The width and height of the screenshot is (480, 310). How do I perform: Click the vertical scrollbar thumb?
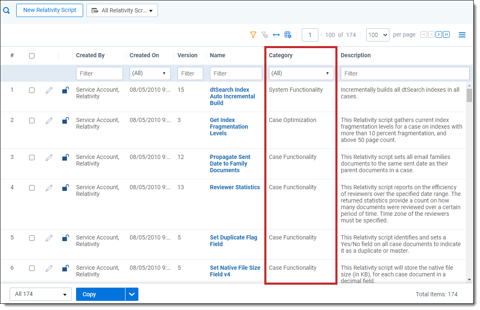(469, 95)
